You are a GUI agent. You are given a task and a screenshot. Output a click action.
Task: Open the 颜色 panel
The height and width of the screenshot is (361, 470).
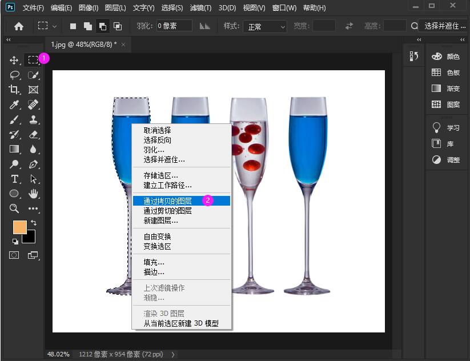coord(445,57)
